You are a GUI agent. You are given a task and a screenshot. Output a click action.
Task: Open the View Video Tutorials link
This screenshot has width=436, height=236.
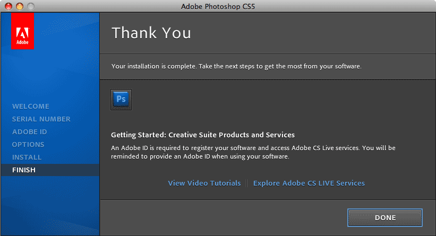click(204, 183)
